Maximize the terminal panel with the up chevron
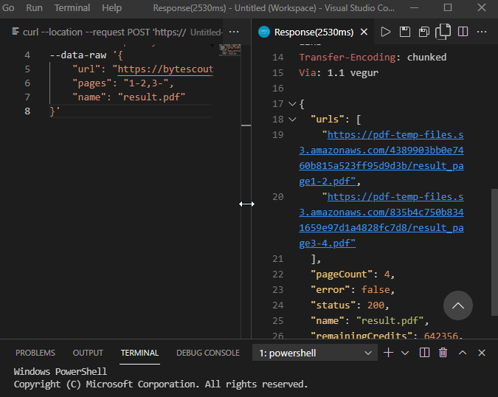 [463, 353]
